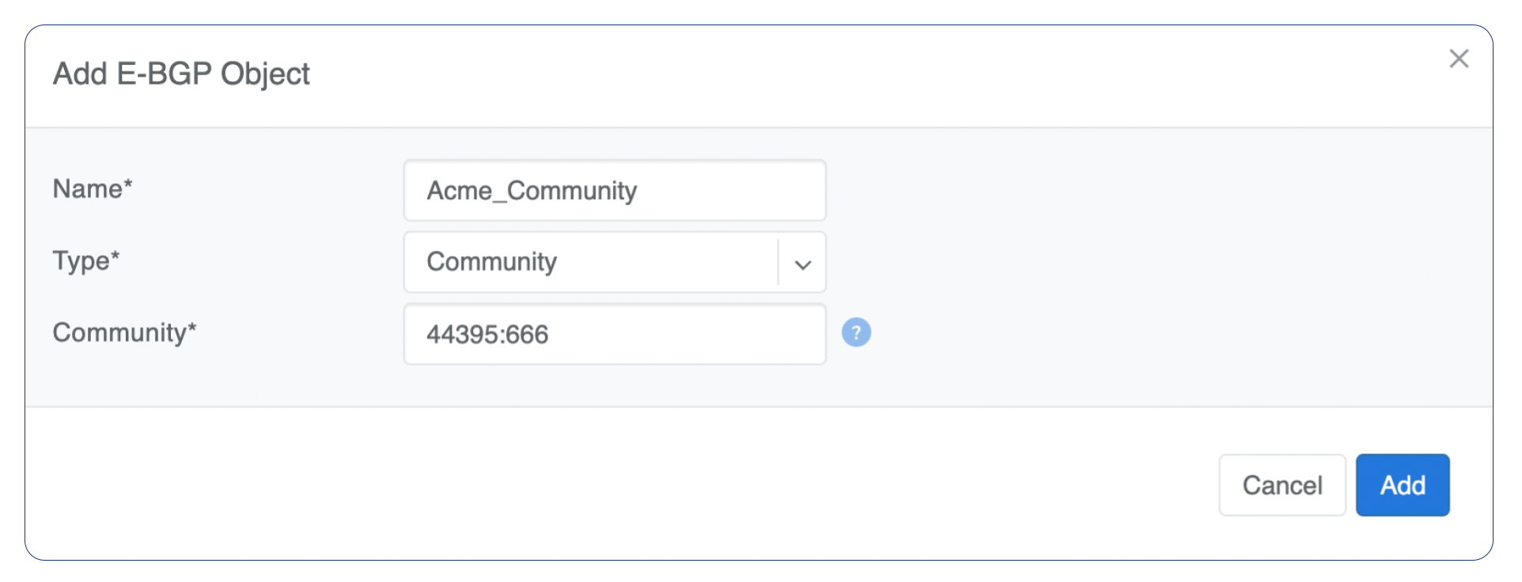Expand the Type dropdown chevron arrow
Screen dimensions: 1522x582
coord(803,264)
